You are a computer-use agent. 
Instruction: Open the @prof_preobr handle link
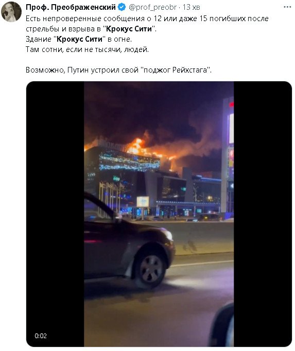coord(152,7)
